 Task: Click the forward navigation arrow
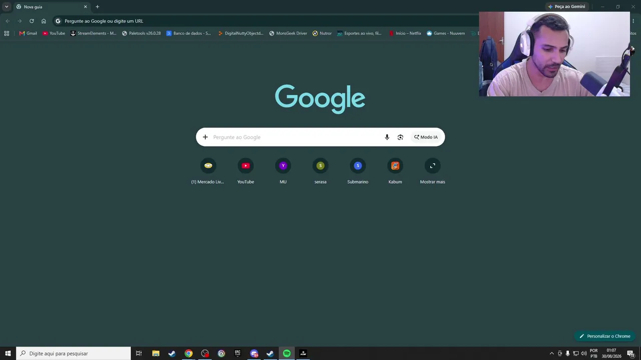[20, 21]
